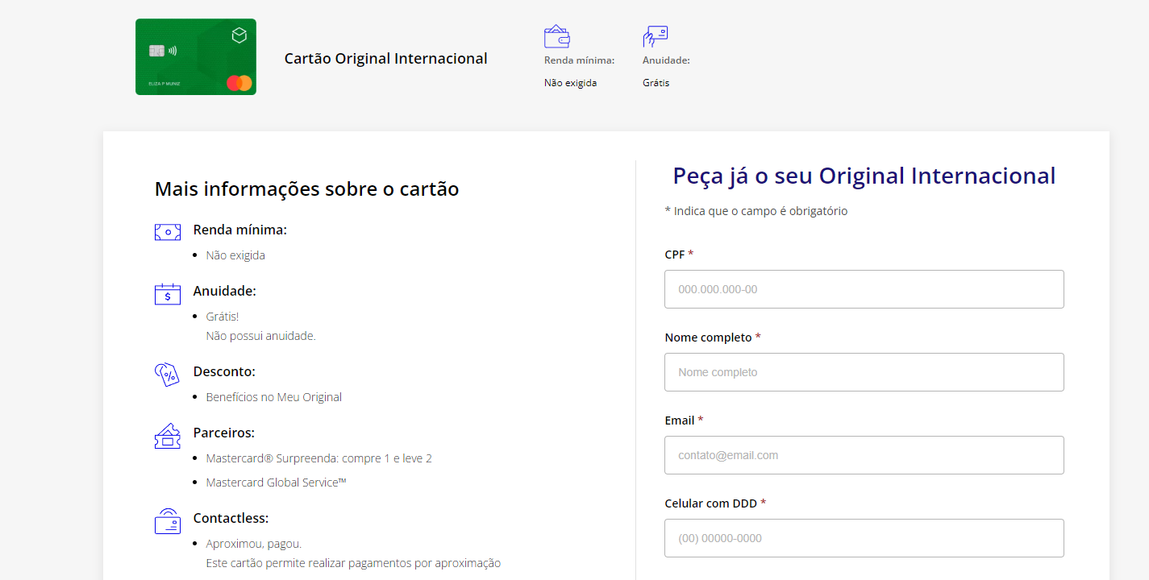Viewport: 1149px width, 580px height.
Task: Click the Mastercard Surpreenda partner item
Action: (x=318, y=458)
